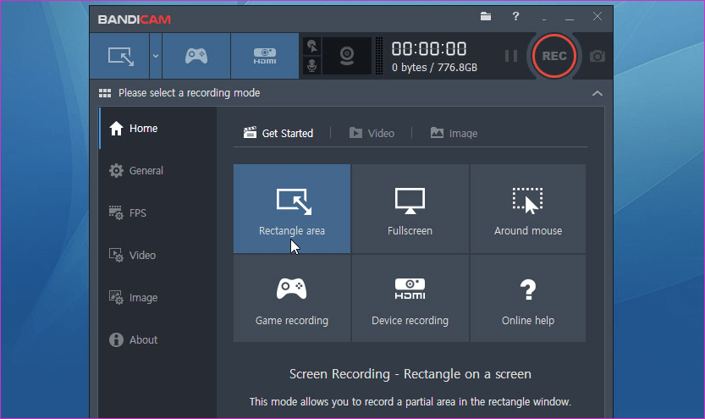The width and height of the screenshot is (705, 419).
Task: Toggle the microphone recording icon
Action: (x=311, y=66)
